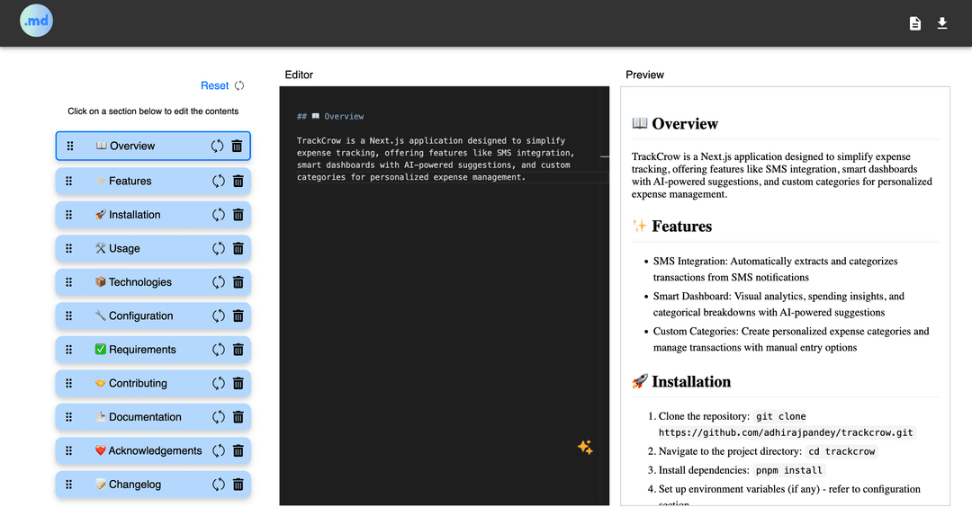Click the download icon in top bar

click(x=942, y=23)
